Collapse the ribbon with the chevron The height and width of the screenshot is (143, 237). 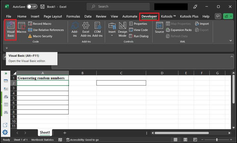(x=231, y=40)
